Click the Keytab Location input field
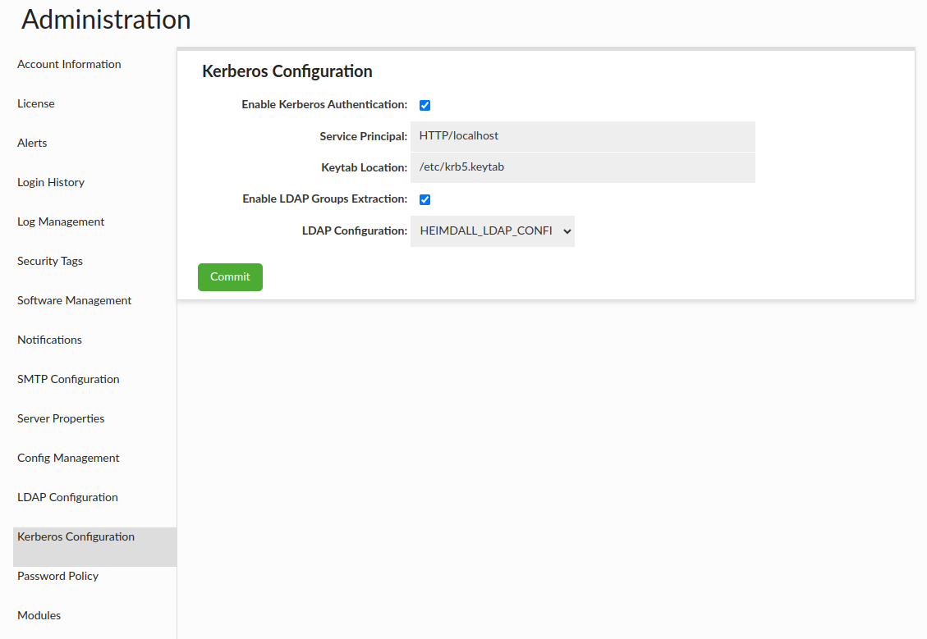This screenshot has width=927, height=639. (x=582, y=167)
